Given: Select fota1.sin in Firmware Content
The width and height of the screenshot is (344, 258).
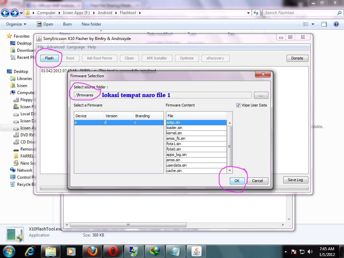Looking at the screenshot, I should coord(196,144).
